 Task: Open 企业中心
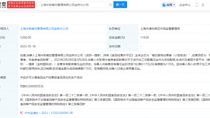coord(185,5)
